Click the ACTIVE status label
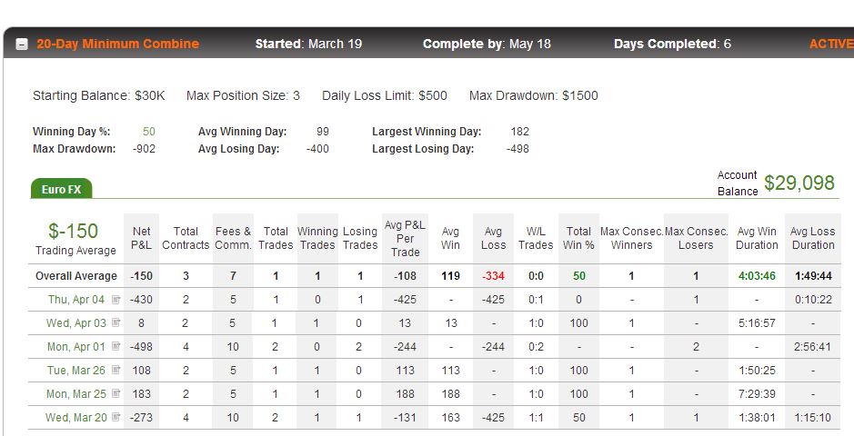The image size is (854, 436). (x=831, y=44)
